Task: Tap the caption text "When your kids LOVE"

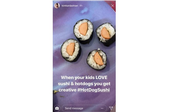Action: pos(84,77)
